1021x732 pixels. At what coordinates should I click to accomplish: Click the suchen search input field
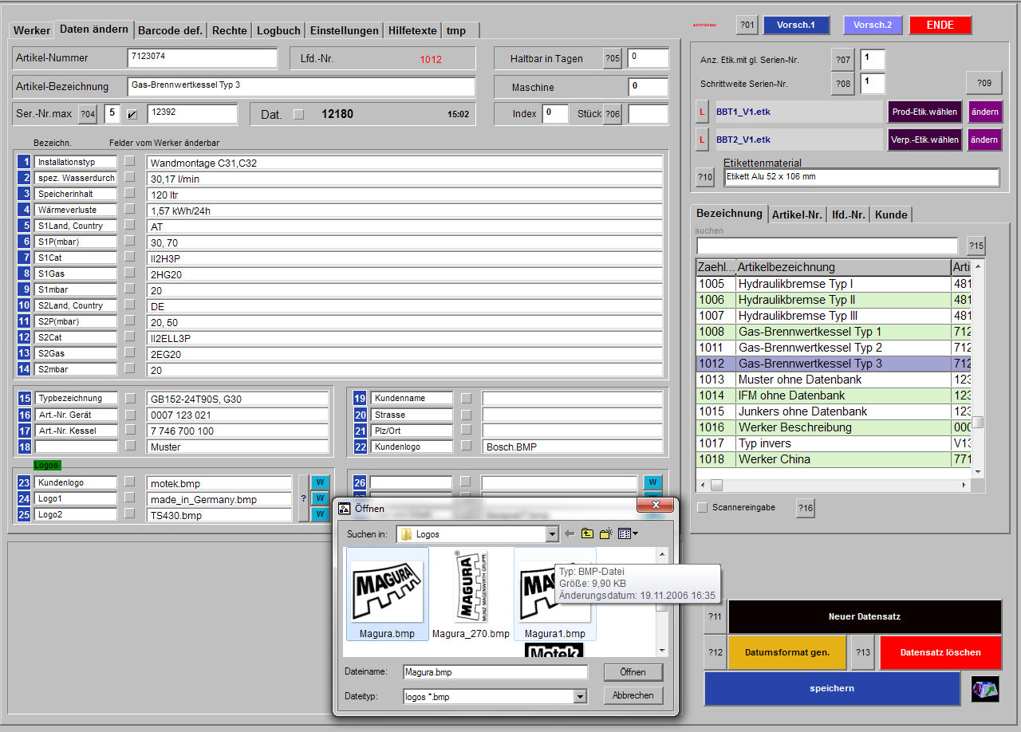click(827, 246)
